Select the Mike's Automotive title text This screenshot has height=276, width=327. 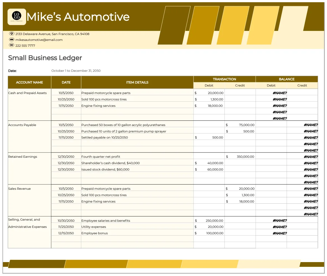(78, 17)
